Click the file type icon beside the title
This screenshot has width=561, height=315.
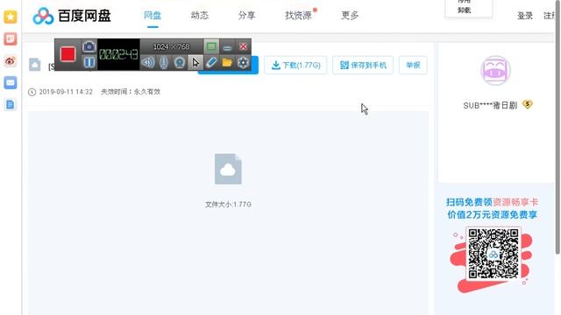click(x=35, y=64)
